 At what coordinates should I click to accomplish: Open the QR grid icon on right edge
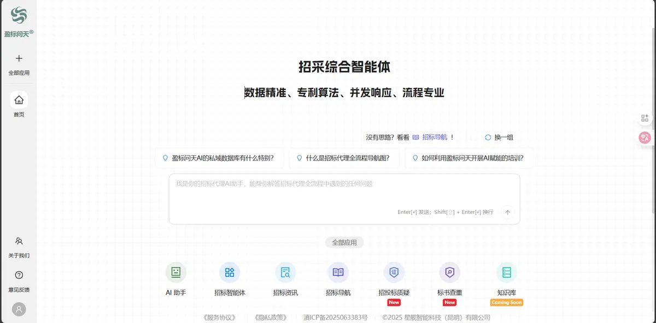click(645, 118)
